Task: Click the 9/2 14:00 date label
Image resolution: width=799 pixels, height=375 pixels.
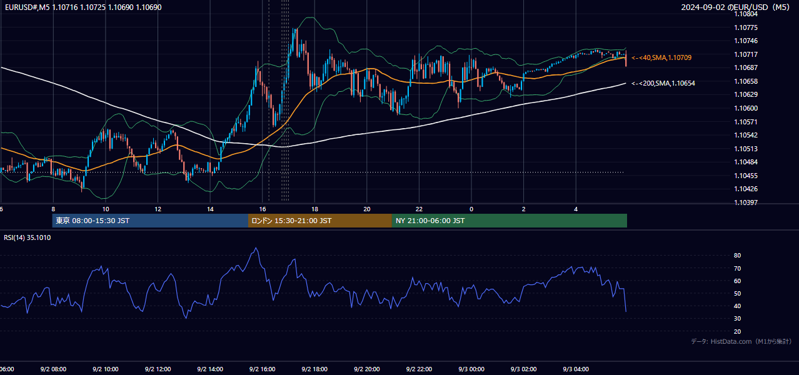Action: (x=210, y=369)
